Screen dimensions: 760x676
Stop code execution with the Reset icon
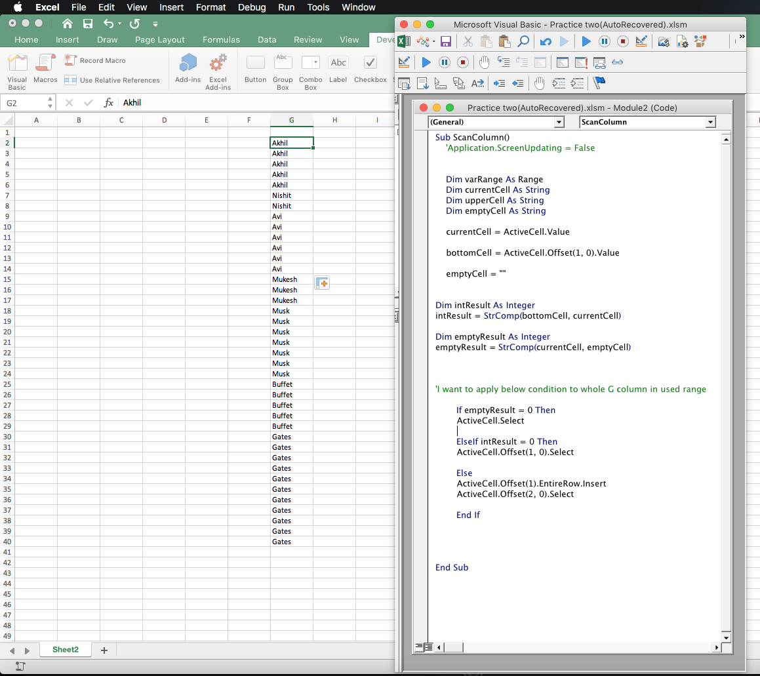tap(622, 41)
